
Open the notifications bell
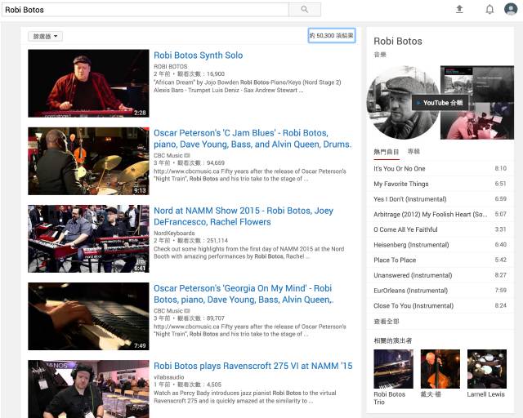pyautogui.click(x=489, y=9)
